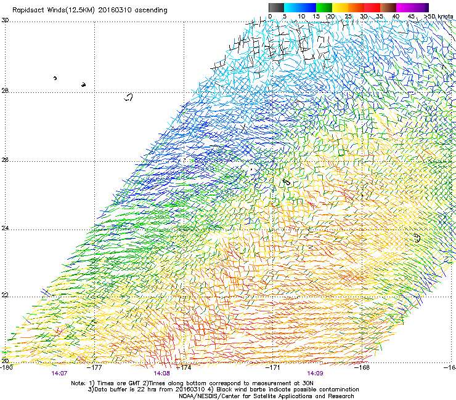
Task: Click the '35' color scale label
Action: pos(380,17)
